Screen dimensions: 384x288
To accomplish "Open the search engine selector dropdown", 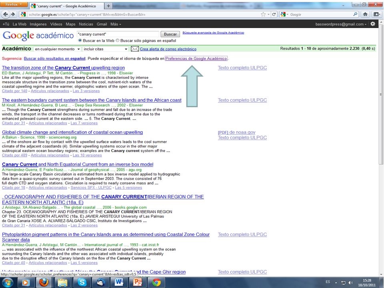I will [x=284, y=14].
